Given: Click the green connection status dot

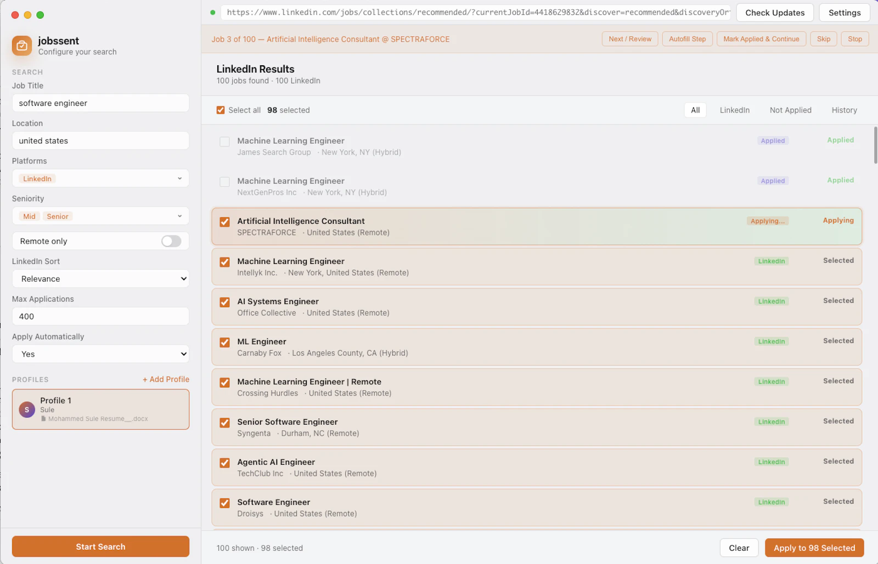Looking at the screenshot, I should click(212, 12).
